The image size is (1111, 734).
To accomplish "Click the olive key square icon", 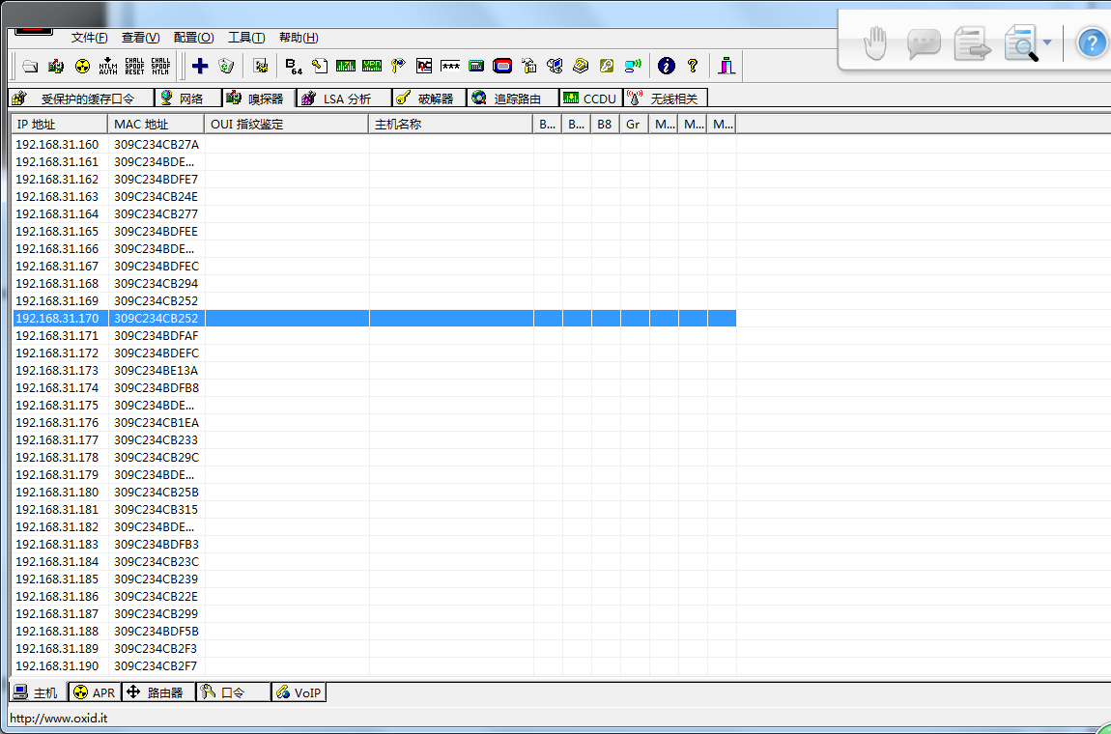I will tap(607, 67).
